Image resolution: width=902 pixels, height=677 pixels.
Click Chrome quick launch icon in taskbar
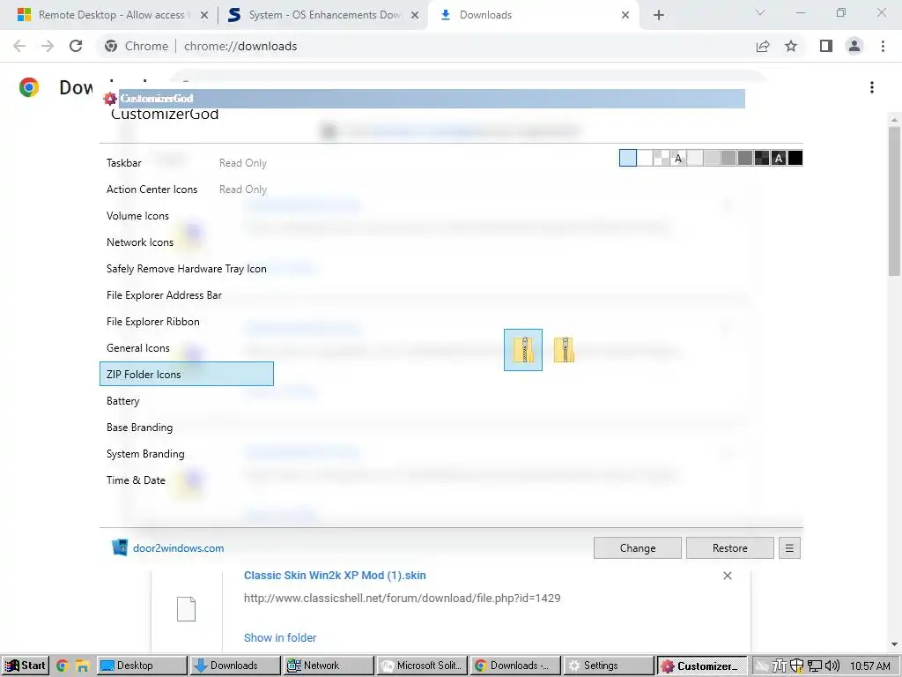(63, 666)
